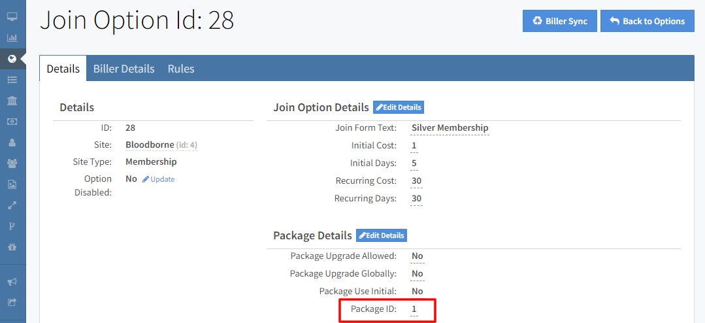Click the image icon in sidebar
This screenshot has height=323, width=705.
[12, 184]
